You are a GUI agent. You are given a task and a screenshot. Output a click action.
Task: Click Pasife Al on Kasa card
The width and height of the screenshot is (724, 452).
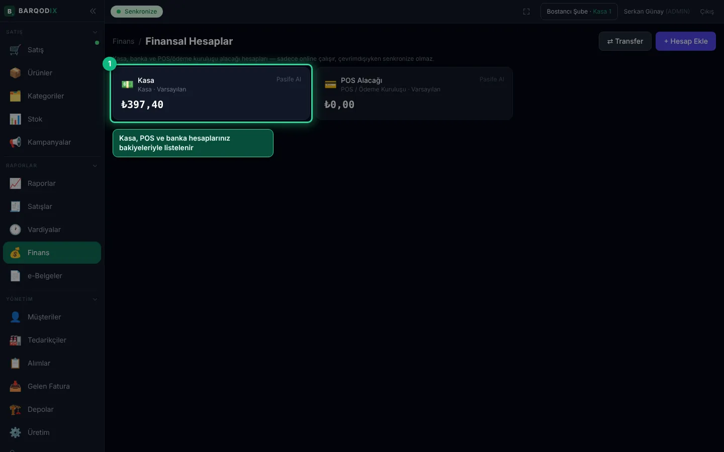point(289,79)
